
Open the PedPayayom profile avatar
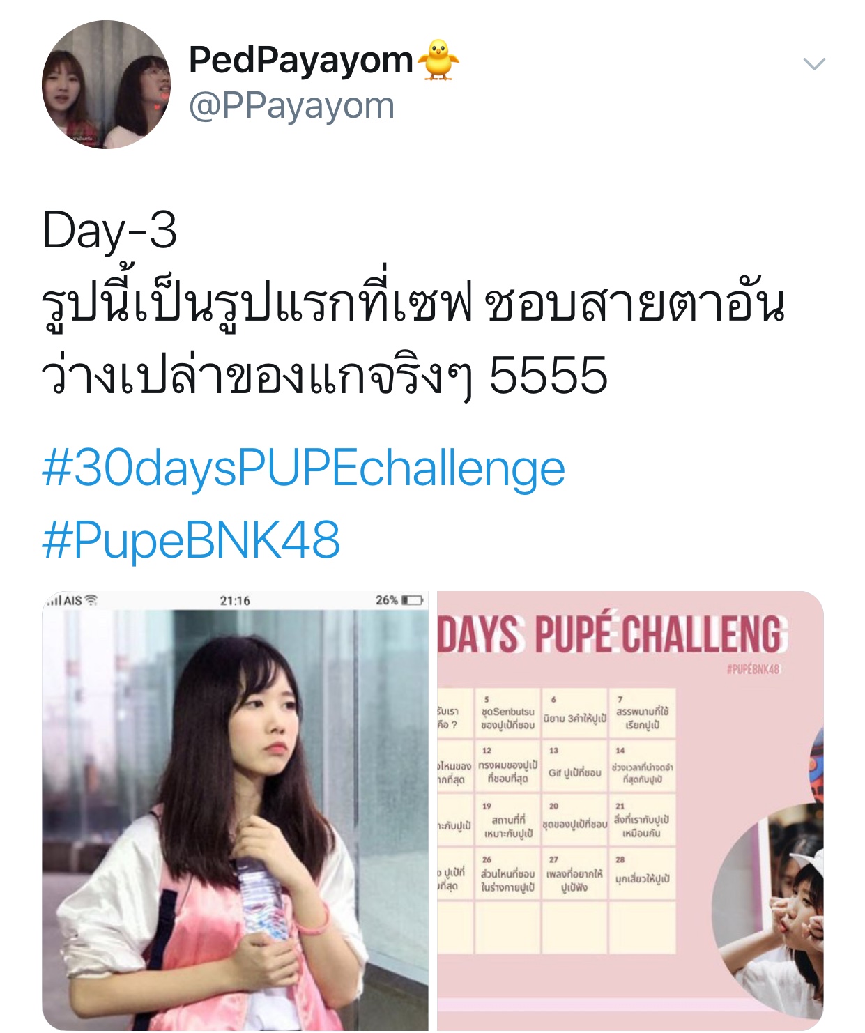click(106, 84)
